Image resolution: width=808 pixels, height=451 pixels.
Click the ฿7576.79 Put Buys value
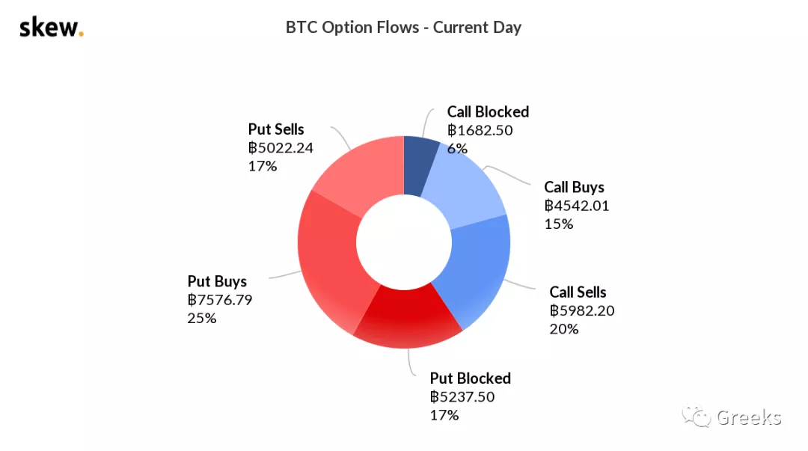(220, 300)
